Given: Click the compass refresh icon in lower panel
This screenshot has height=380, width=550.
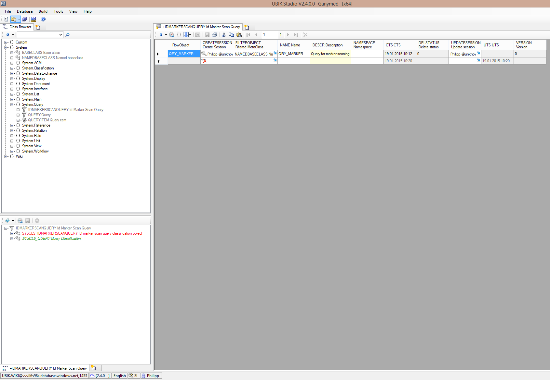Looking at the screenshot, I should [20, 221].
